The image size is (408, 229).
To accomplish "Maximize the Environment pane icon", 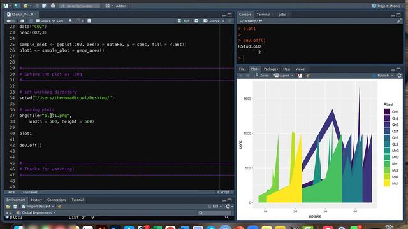I will pyautogui.click(x=229, y=200).
